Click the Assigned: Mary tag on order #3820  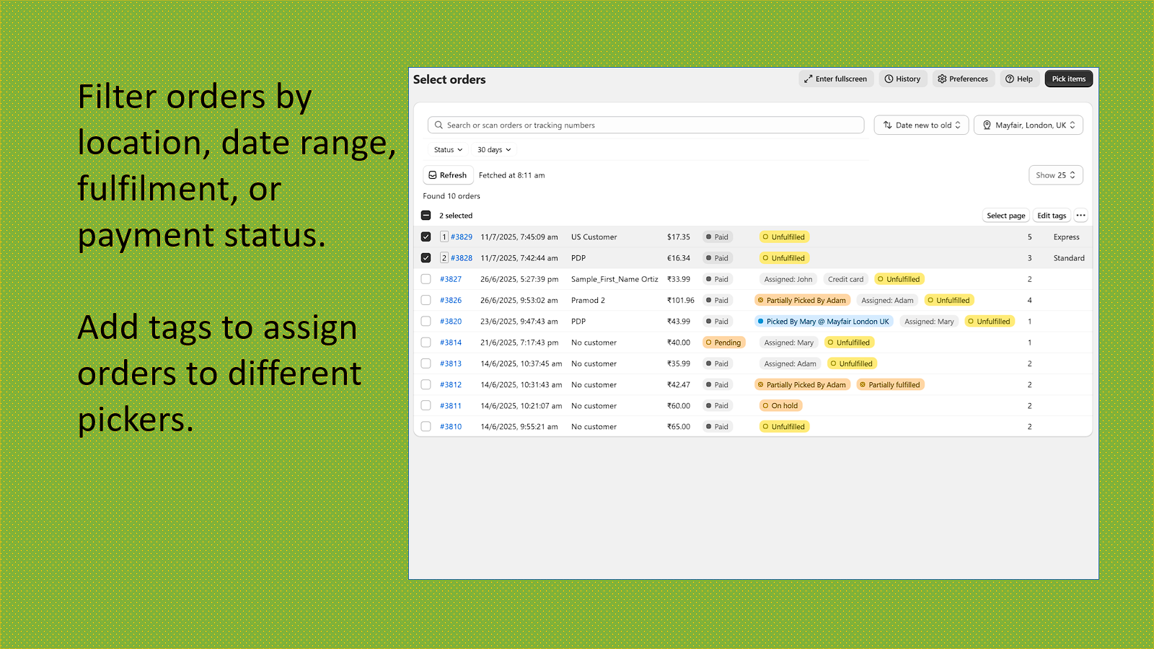pyautogui.click(x=929, y=322)
